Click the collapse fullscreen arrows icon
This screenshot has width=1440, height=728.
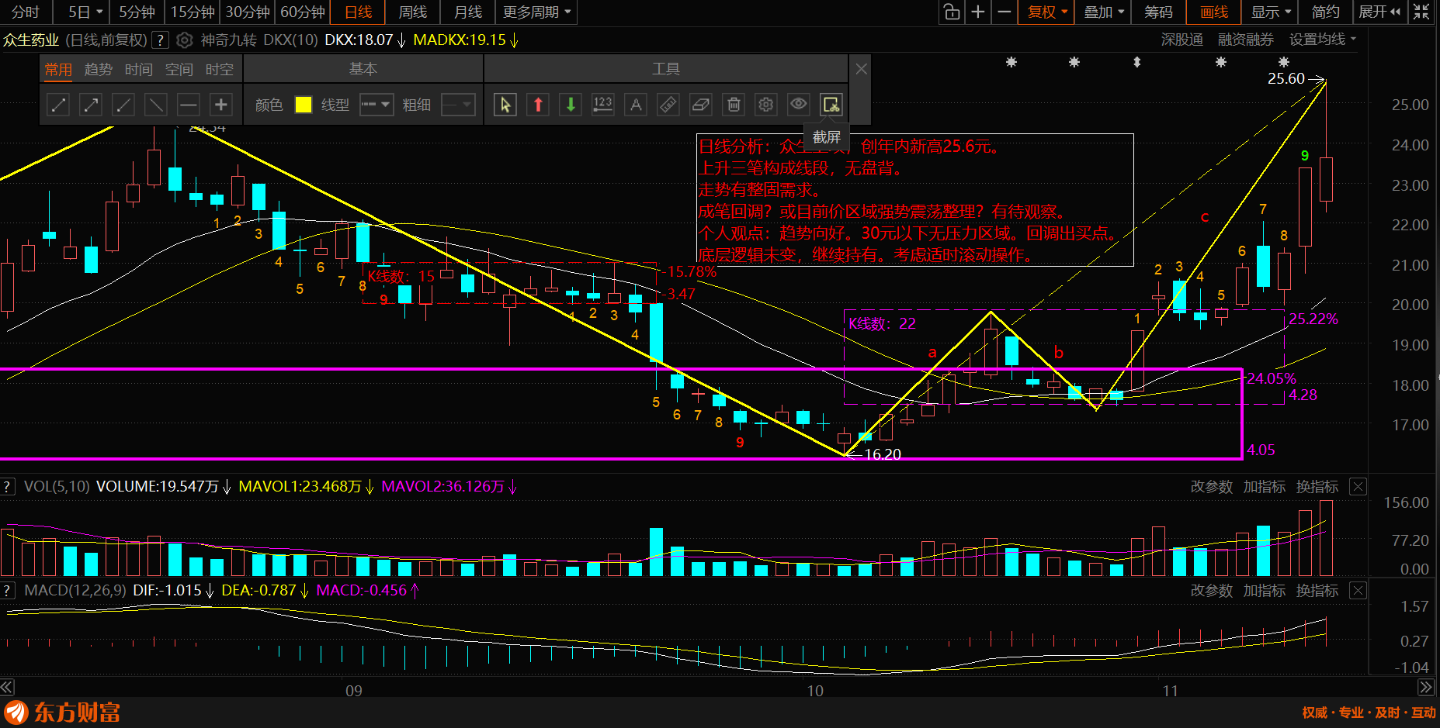1422,12
